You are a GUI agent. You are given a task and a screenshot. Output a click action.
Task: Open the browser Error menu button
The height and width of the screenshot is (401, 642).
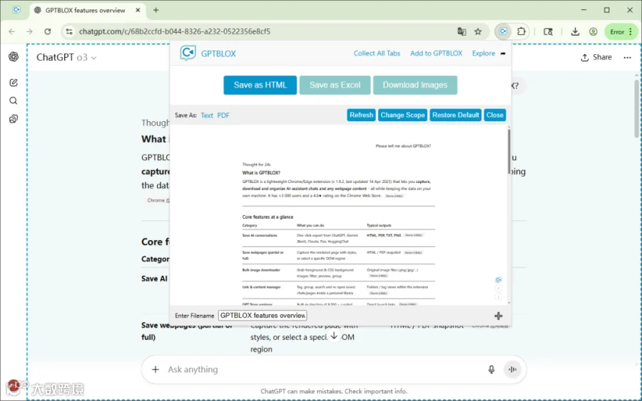coord(621,31)
